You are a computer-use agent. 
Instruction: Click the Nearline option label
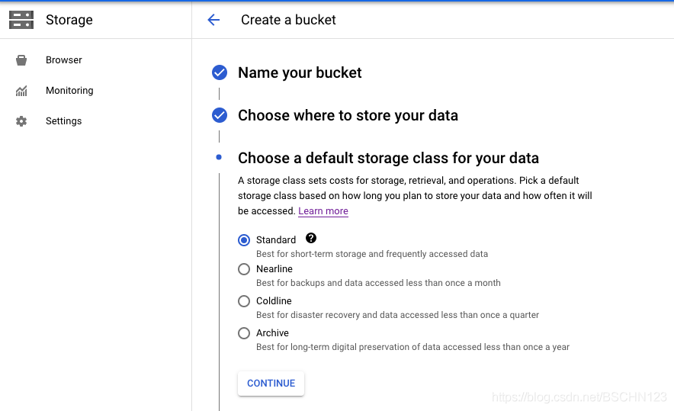(x=274, y=269)
